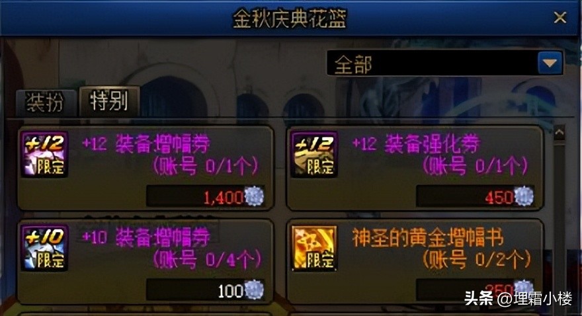The height and width of the screenshot is (316, 582).
Task: Close the 金秋庆典花篮 window
Action: pos(560,17)
